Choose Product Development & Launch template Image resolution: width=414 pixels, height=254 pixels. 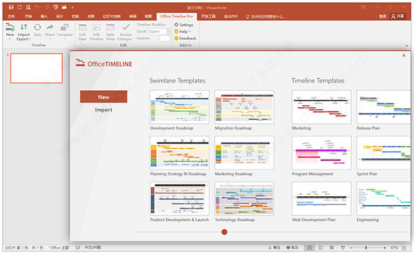(x=179, y=199)
